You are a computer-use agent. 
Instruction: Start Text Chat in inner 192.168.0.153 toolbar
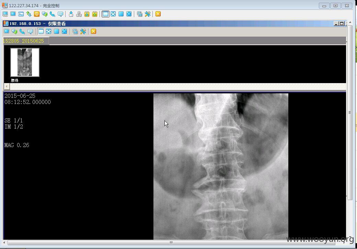(x=14, y=31)
